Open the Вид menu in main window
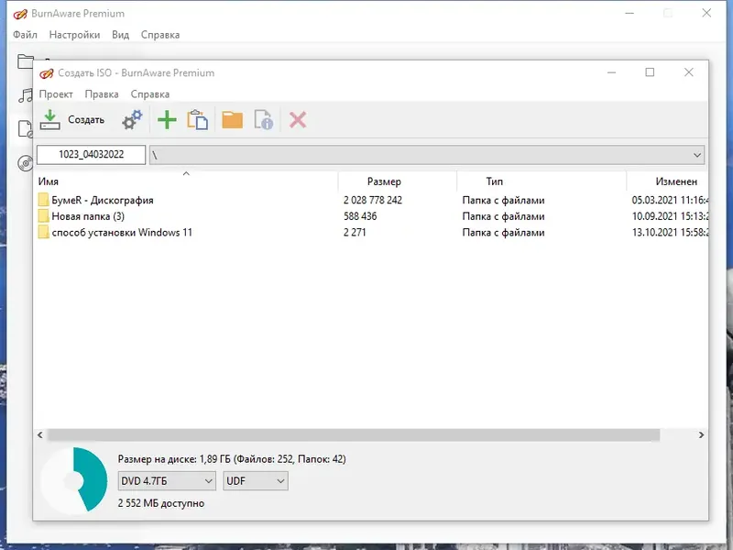The image size is (733, 550). pyautogui.click(x=121, y=35)
